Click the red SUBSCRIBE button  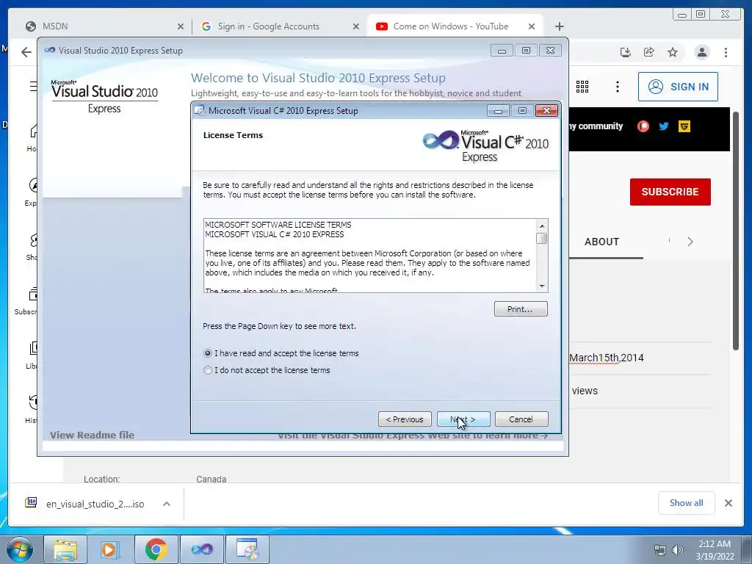[x=670, y=192]
